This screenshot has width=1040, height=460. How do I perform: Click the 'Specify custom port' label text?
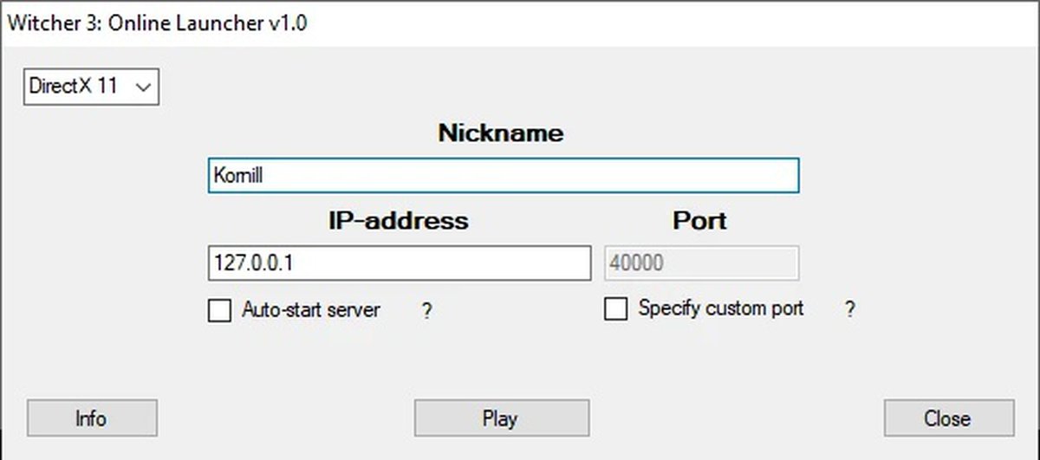720,308
